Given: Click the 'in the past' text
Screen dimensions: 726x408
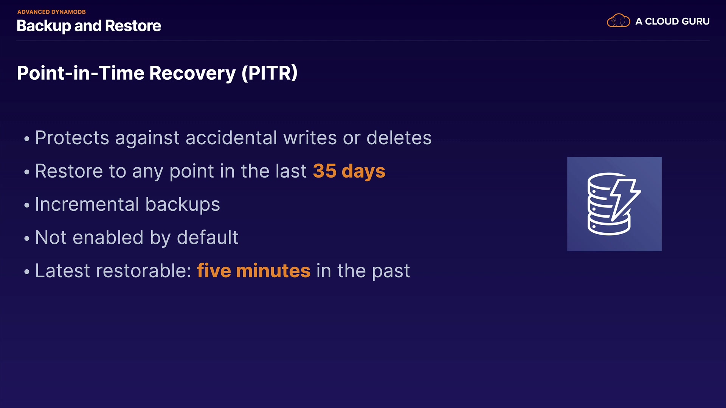Looking at the screenshot, I should point(363,270).
